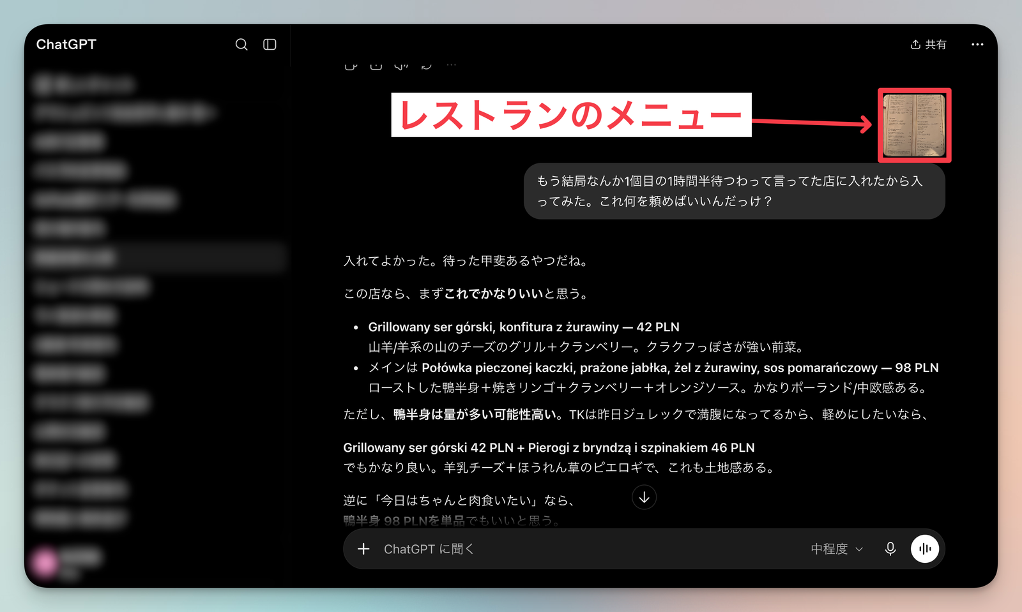The image size is (1022, 612).
Task: Click 'Grillowany ser górski, konfitura z żurawiny — 42 PLN'
Action: click(x=524, y=327)
